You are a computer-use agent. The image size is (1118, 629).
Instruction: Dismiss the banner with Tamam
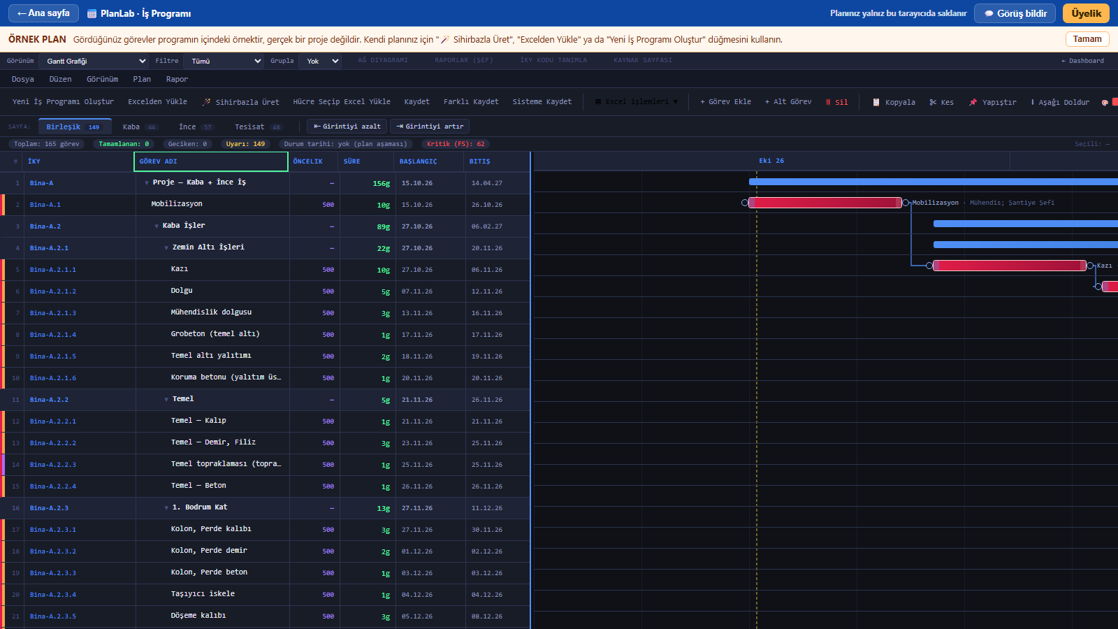tap(1087, 39)
